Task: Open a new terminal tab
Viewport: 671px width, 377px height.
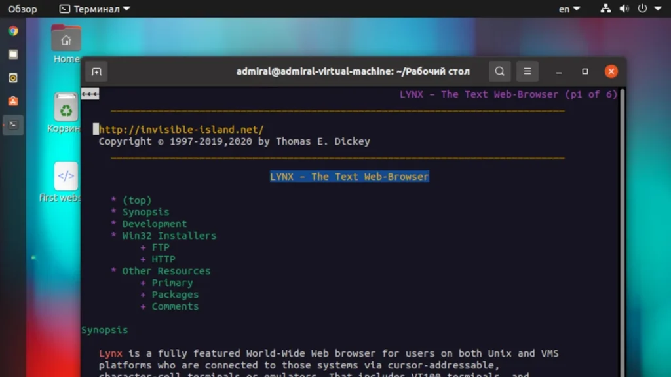Action: point(96,71)
